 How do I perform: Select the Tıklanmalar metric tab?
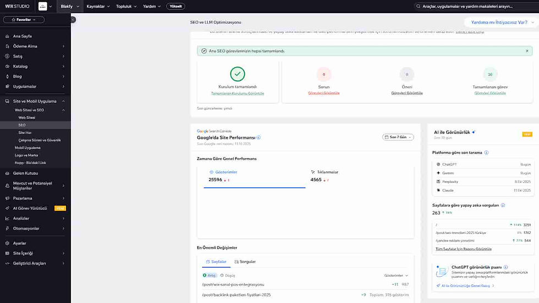(x=358, y=177)
